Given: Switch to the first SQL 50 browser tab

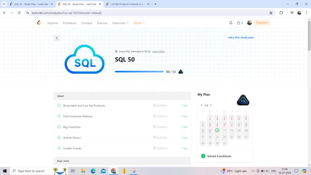Looking at the screenshot, I should 31,4.
